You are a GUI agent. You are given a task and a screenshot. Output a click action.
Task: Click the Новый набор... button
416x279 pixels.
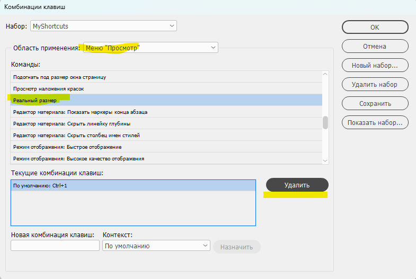click(375, 66)
